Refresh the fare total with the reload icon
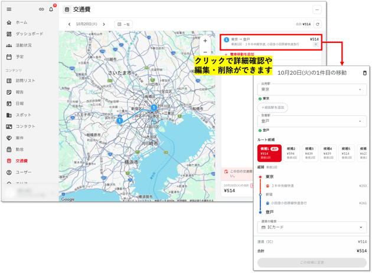 pyautogui.click(x=318, y=24)
